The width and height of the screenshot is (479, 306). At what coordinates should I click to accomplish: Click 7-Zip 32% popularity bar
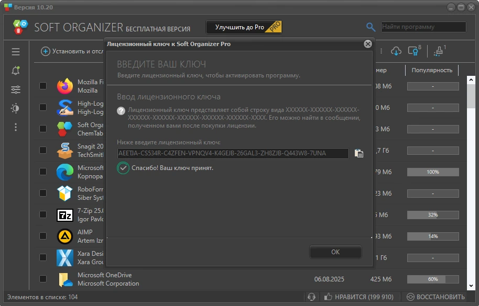pos(433,215)
